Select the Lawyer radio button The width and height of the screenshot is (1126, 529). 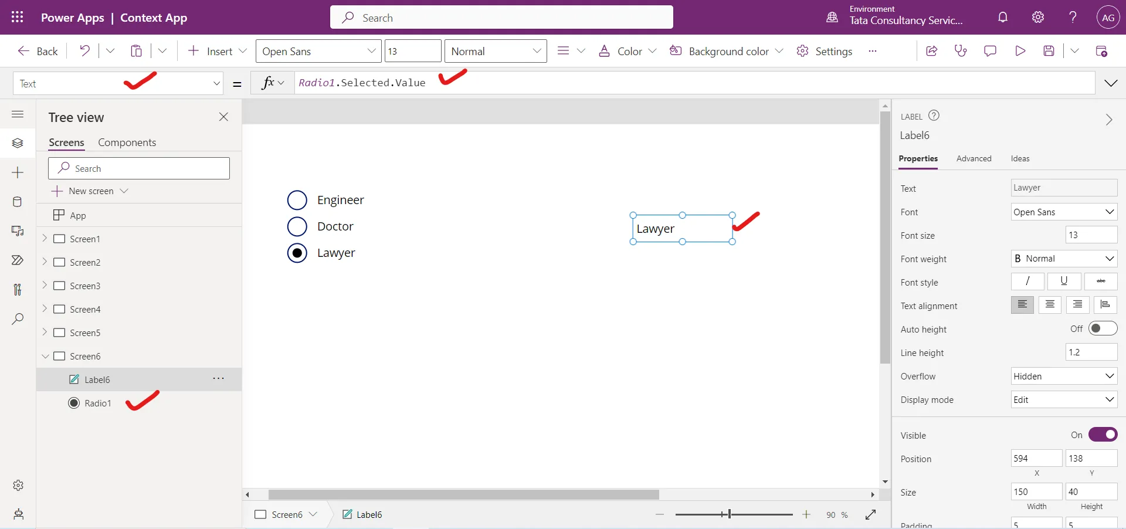pos(297,253)
